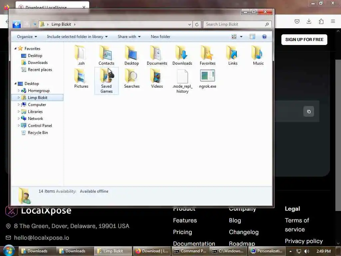Switch to Command Prompt taskbar button
341x256 pixels.
pyautogui.click(x=190, y=251)
